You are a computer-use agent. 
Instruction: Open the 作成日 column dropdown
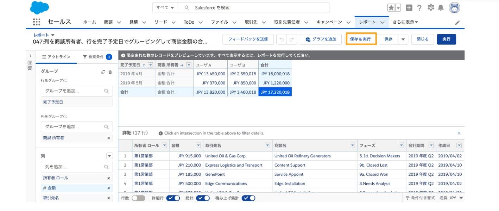(x=459, y=145)
